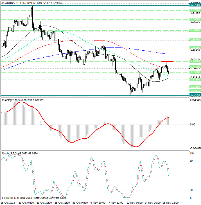This screenshot has width=201, height=205.
Task: Click the 31 Oct 04:00 time label
Action: pyautogui.click(x=80, y=202)
